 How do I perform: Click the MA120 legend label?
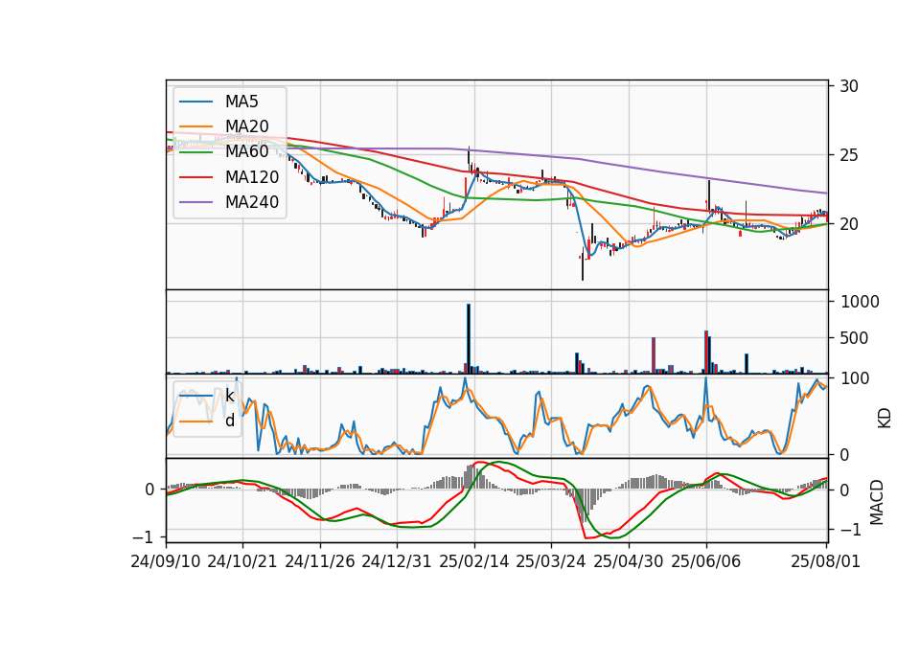coord(252,177)
